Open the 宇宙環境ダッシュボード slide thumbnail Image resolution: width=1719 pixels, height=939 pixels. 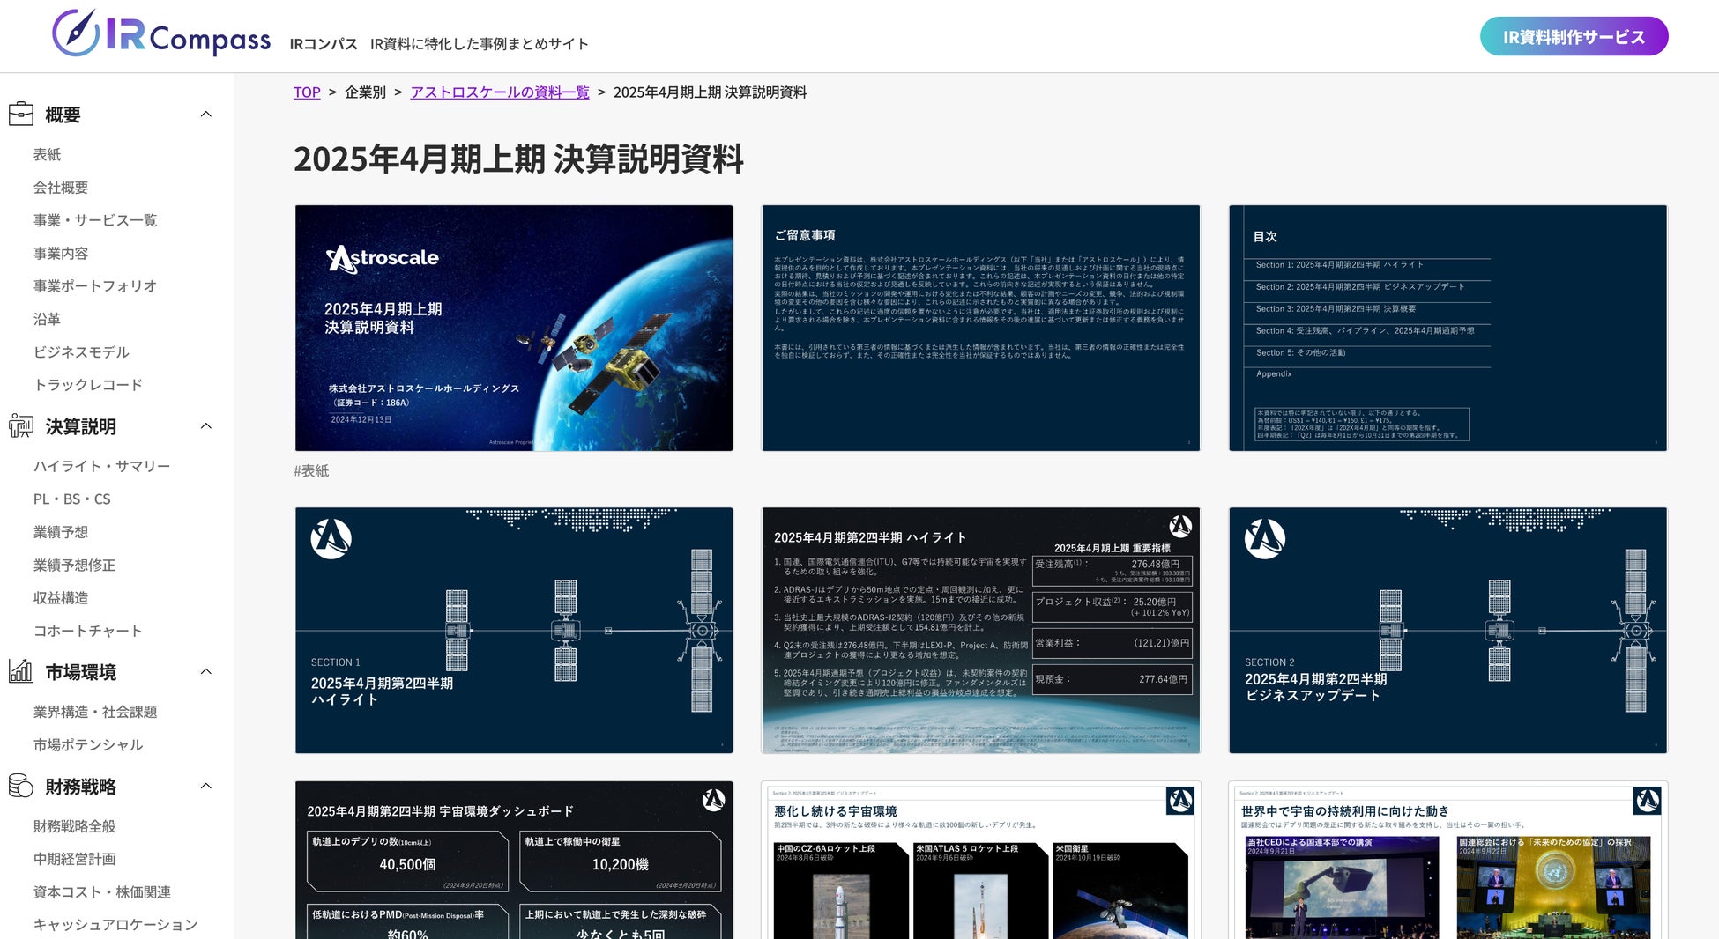pos(514,860)
